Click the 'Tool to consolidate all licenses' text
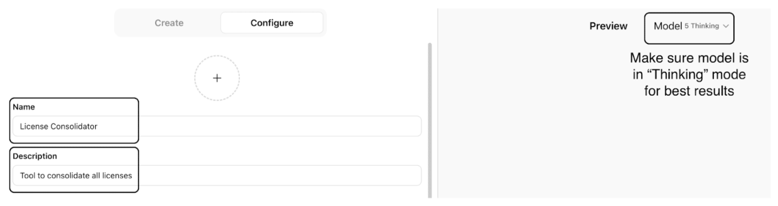This screenshot has width=778, height=206. tap(76, 175)
